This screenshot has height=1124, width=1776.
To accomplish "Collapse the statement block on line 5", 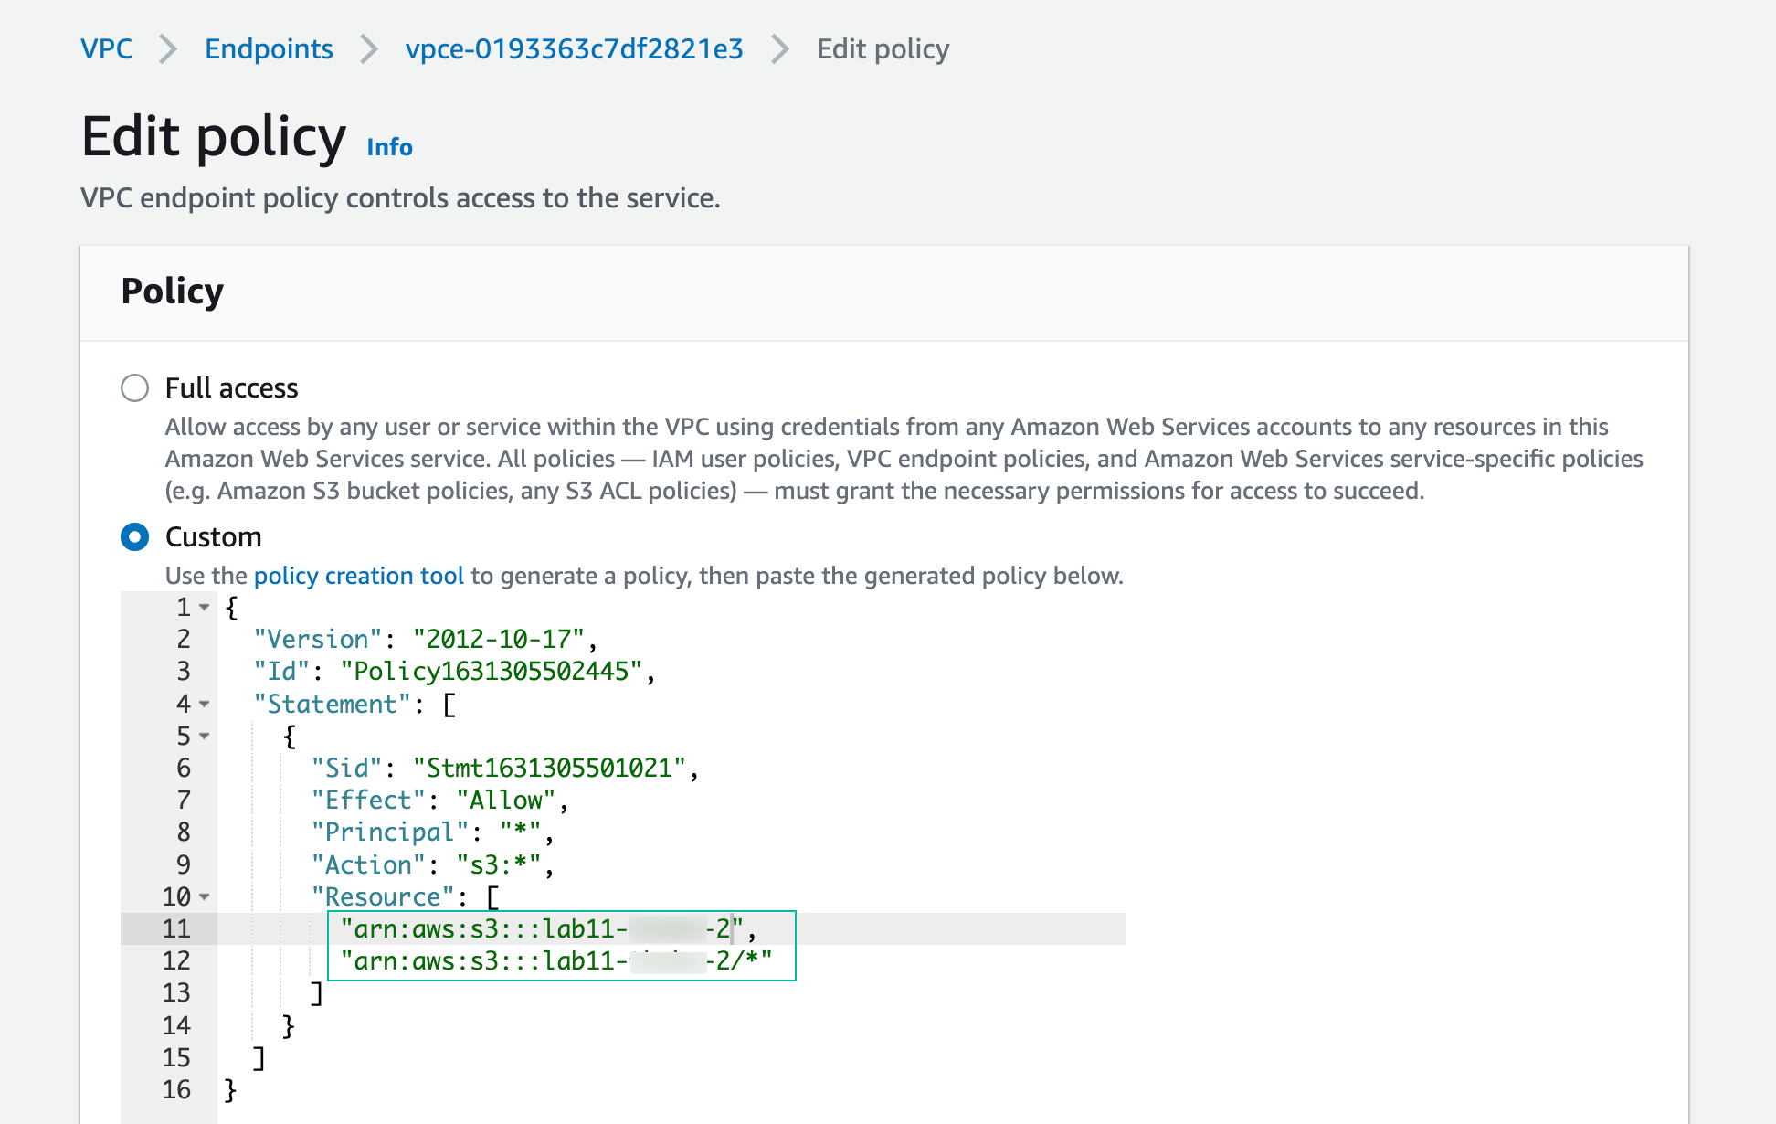I will pyautogui.click(x=203, y=737).
